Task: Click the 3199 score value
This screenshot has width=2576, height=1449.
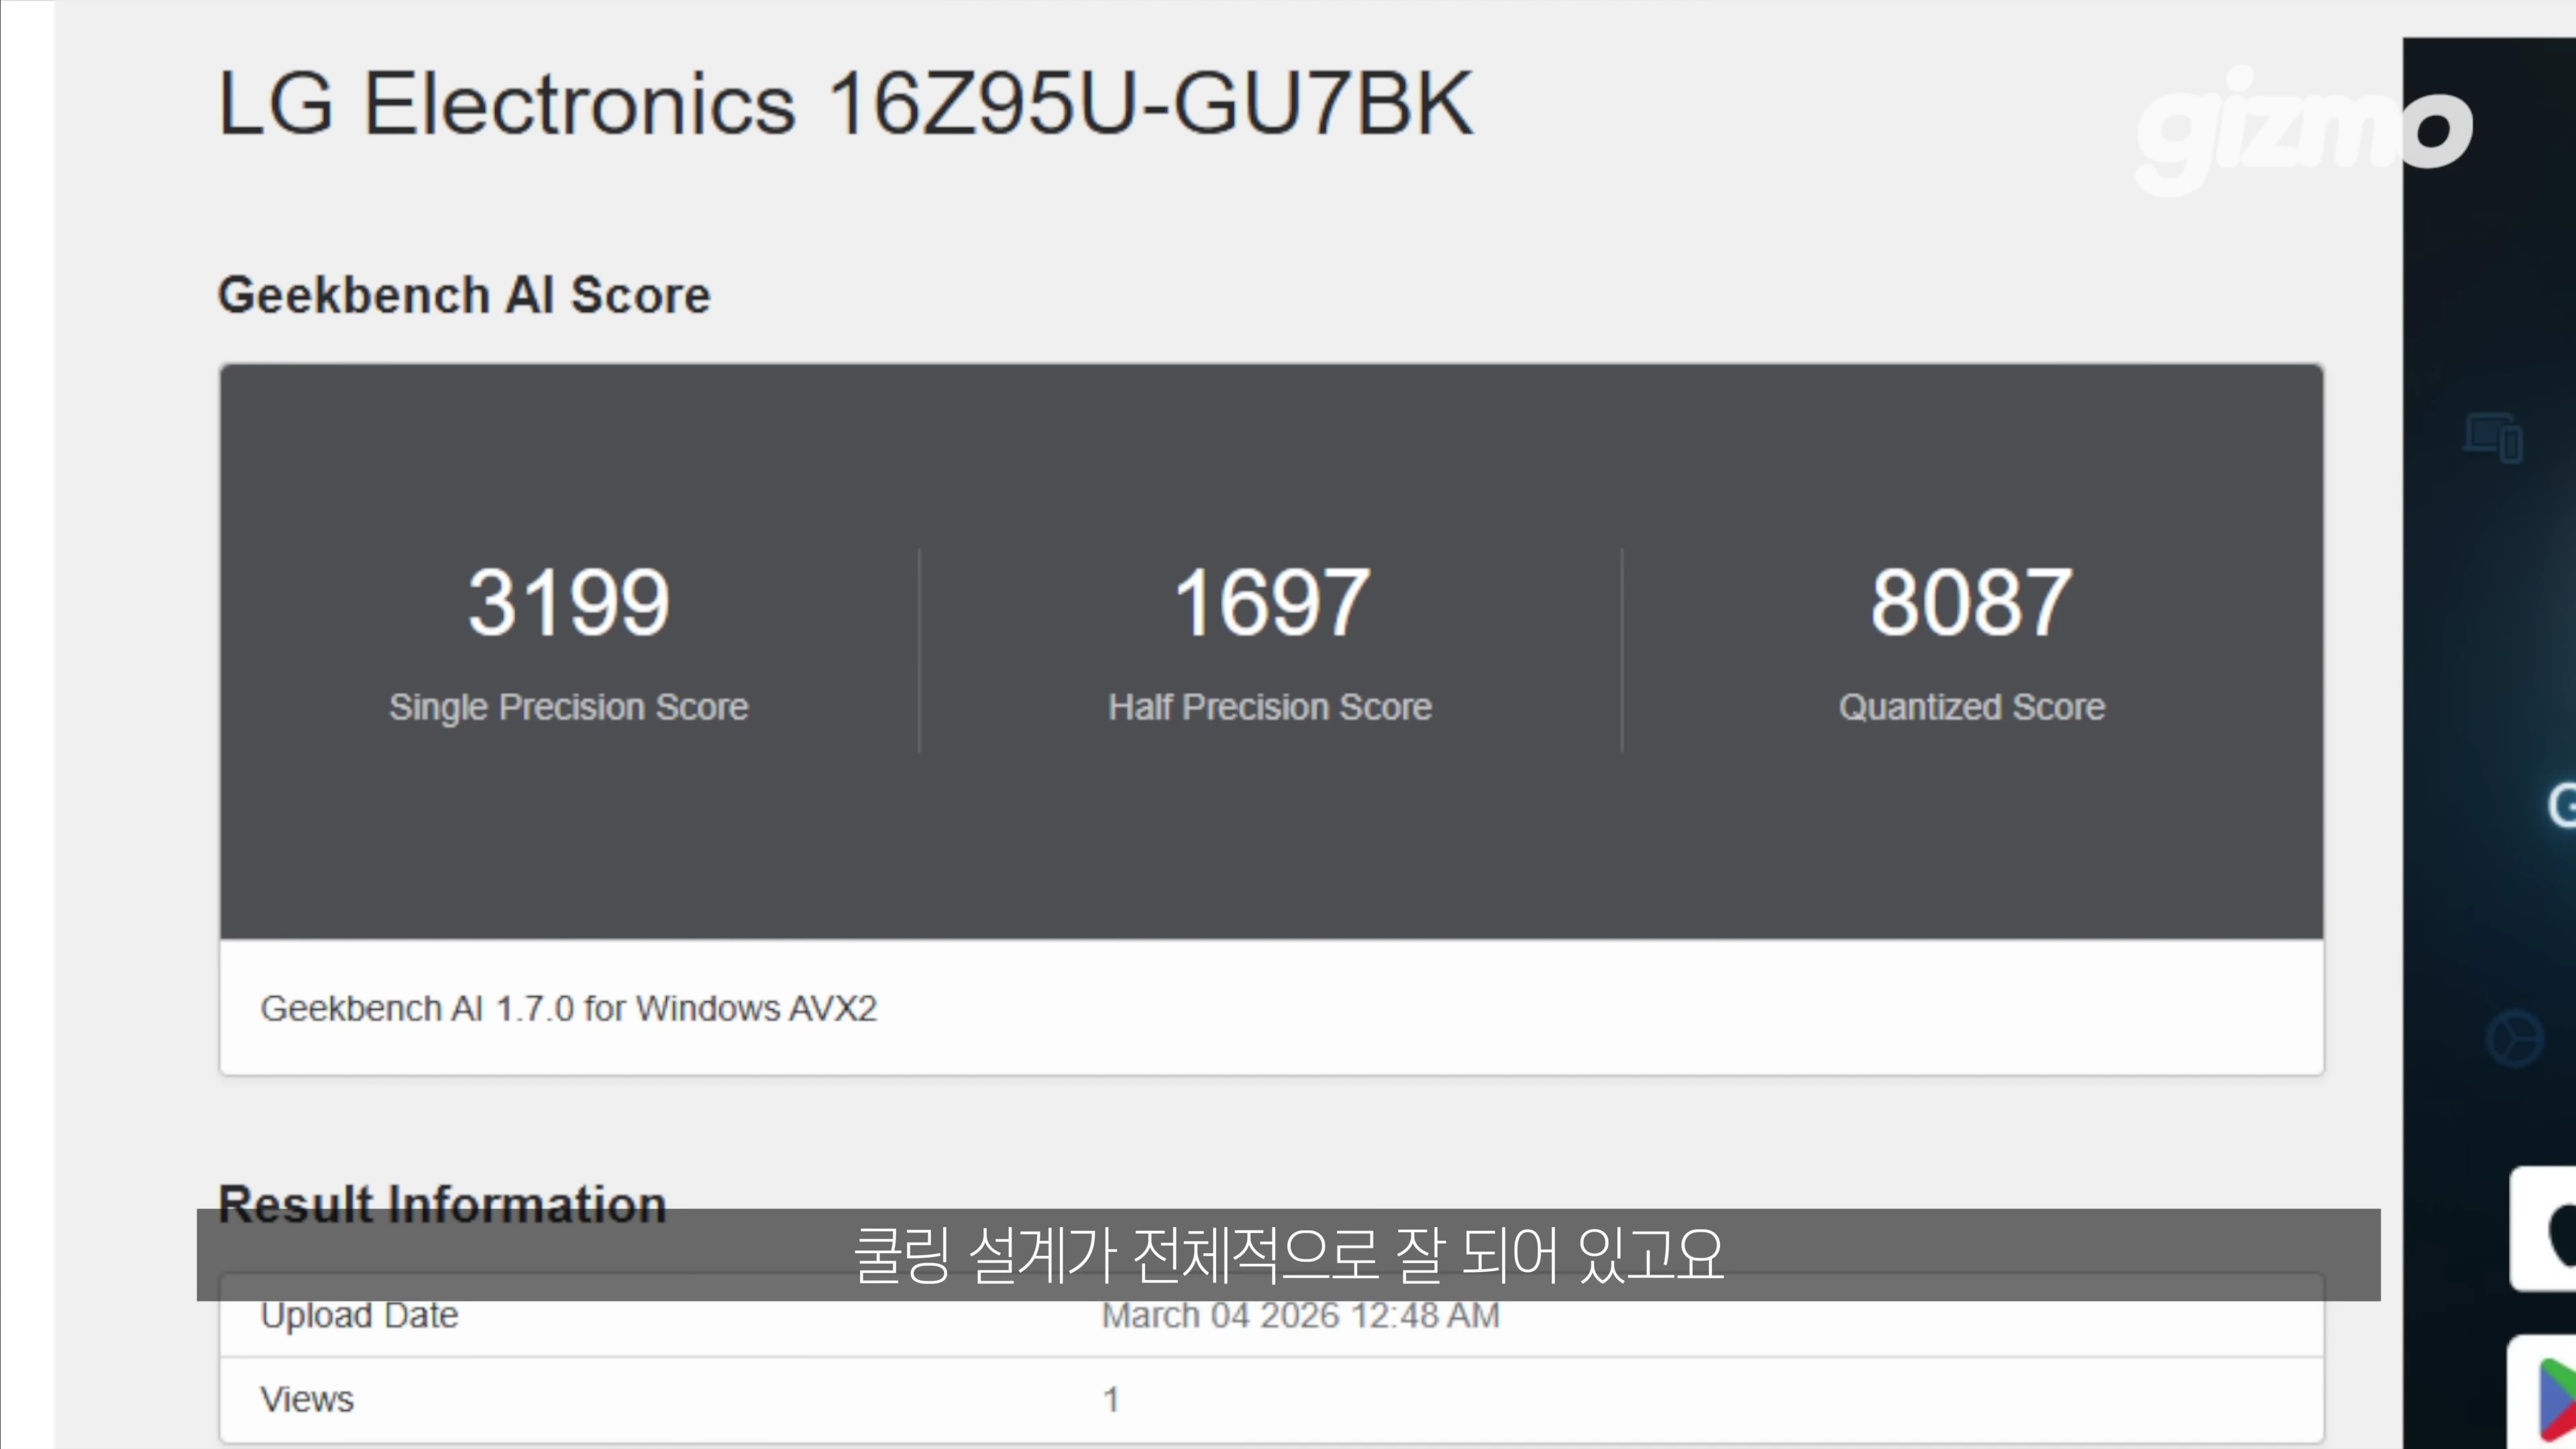Action: 569,602
